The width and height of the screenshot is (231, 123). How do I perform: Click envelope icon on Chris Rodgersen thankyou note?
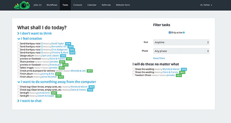point(42,50)
